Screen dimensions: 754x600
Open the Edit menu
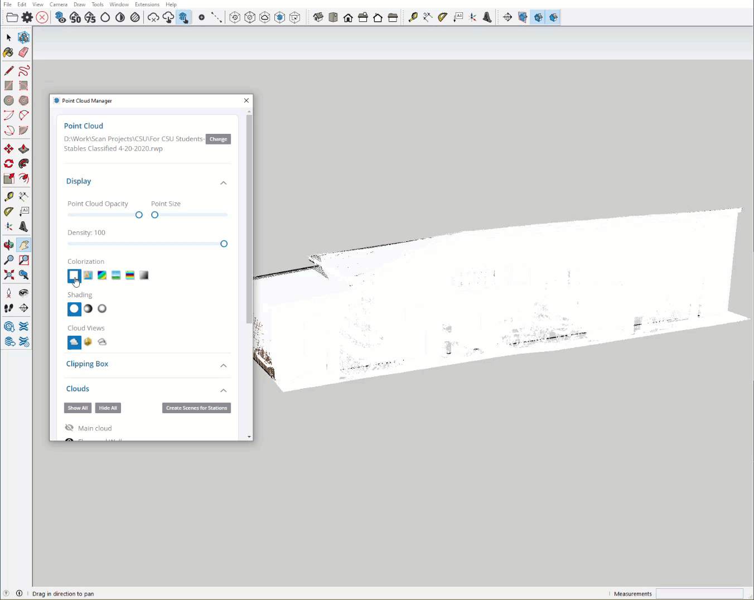tap(22, 4)
